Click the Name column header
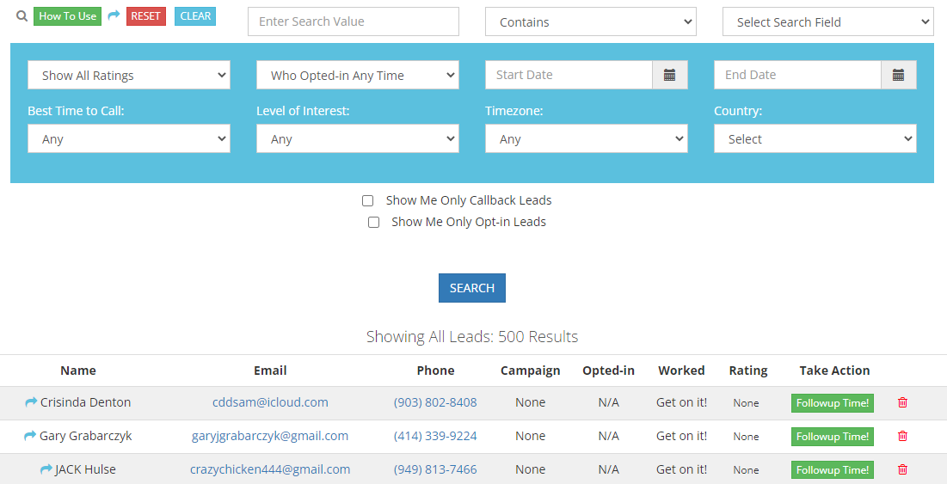 pos(78,371)
